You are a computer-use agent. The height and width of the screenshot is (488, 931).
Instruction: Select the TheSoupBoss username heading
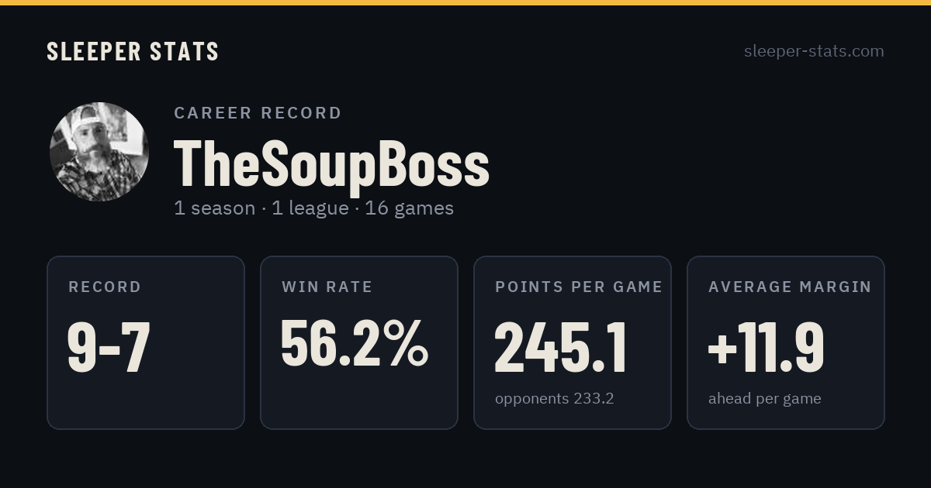[x=331, y=164]
